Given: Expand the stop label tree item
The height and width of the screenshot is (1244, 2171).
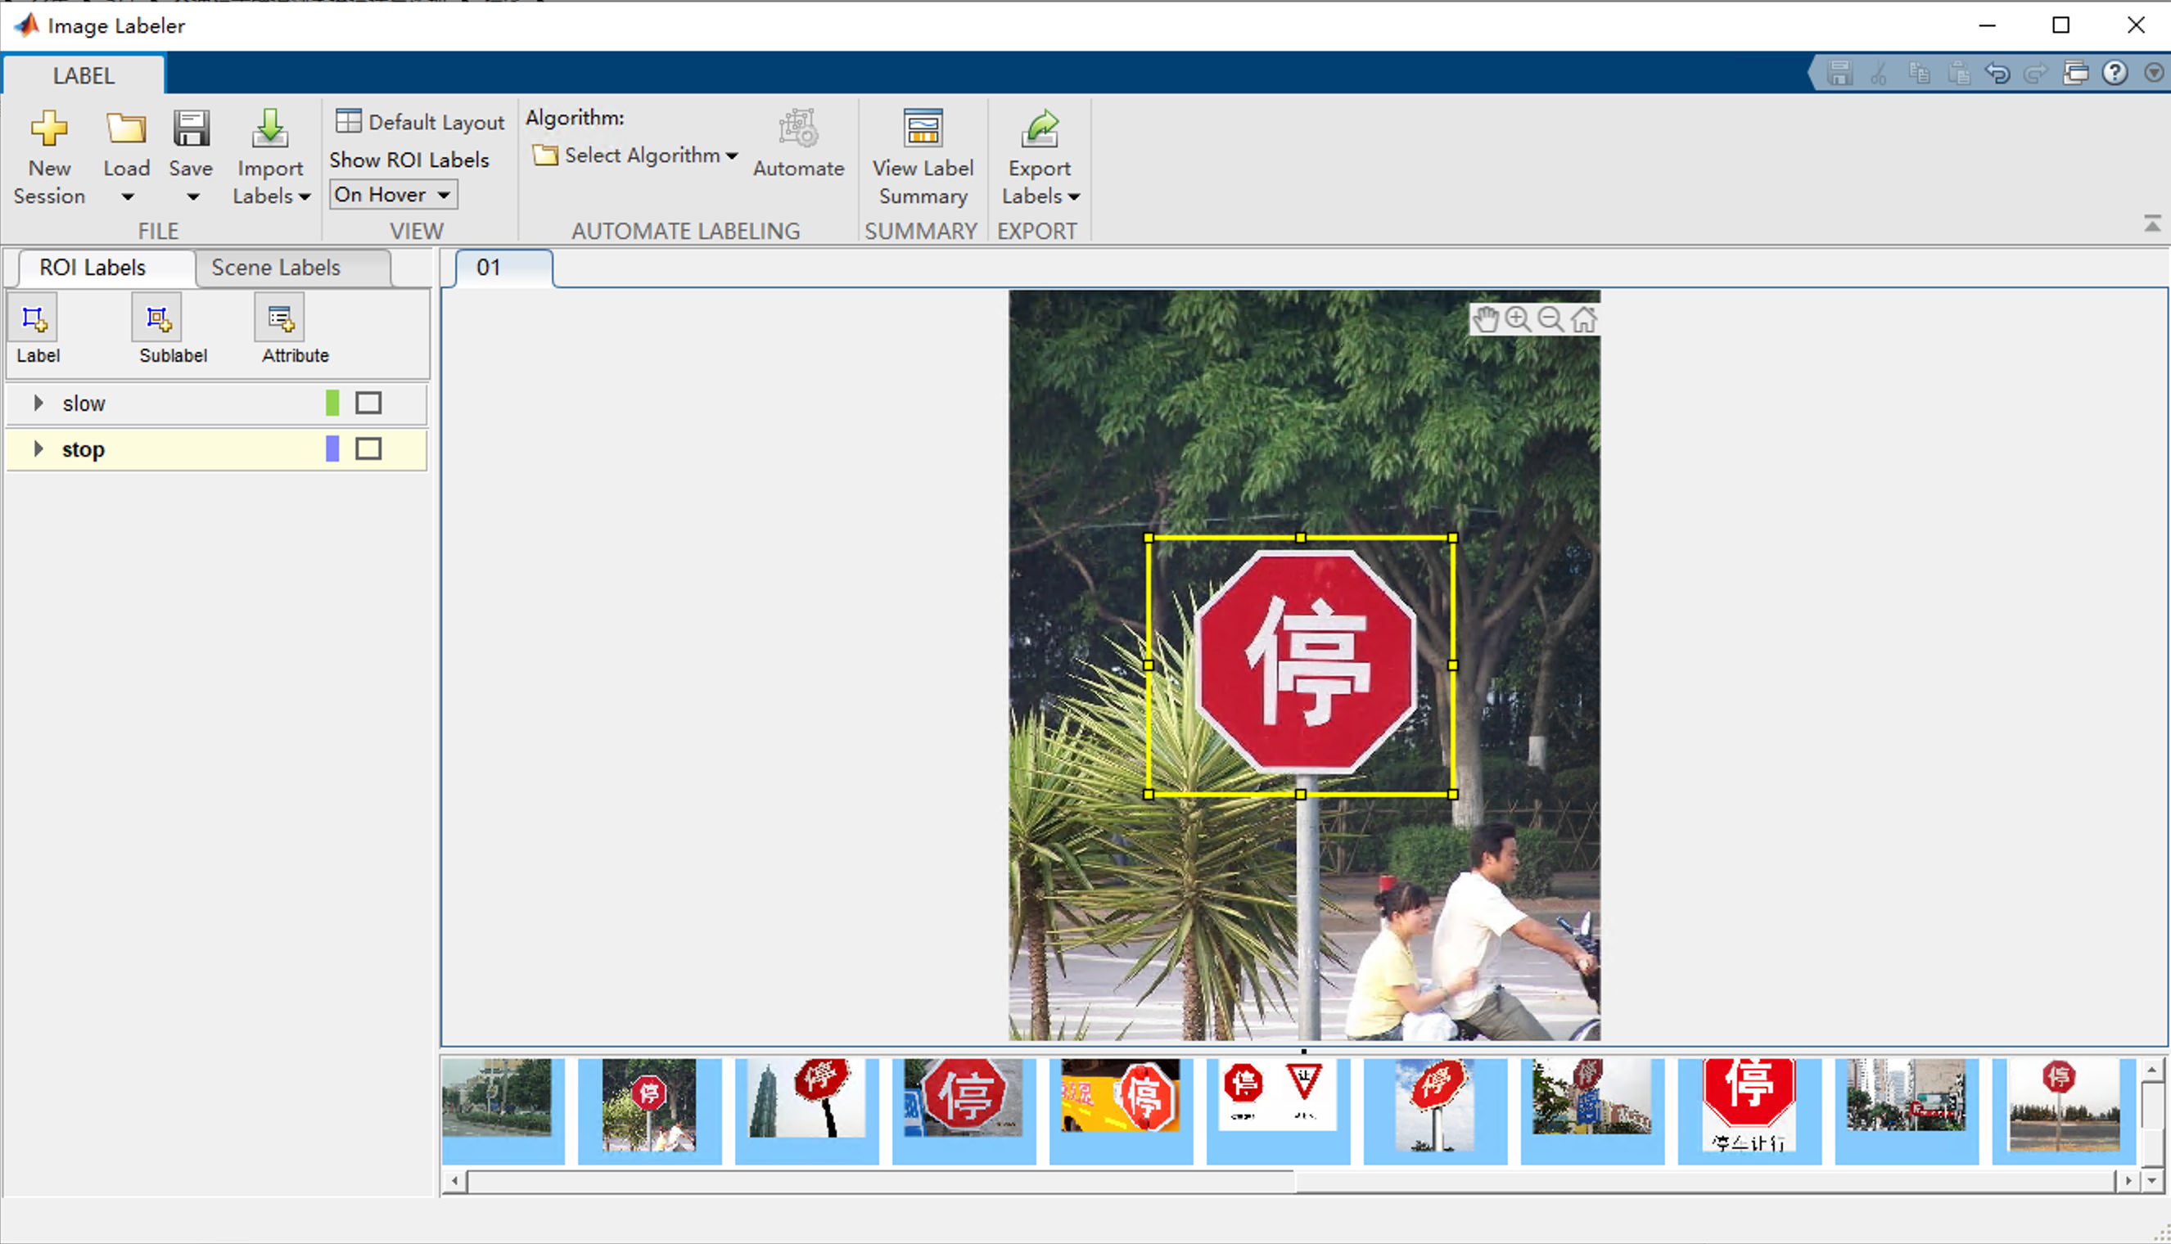Looking at the screenshot, I should [x=38, y=448].
